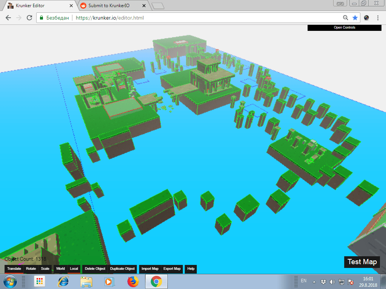The width and height of the screenshot is (386, 289).
Task: Click inside the browser address bar
Action: (151, 17)
